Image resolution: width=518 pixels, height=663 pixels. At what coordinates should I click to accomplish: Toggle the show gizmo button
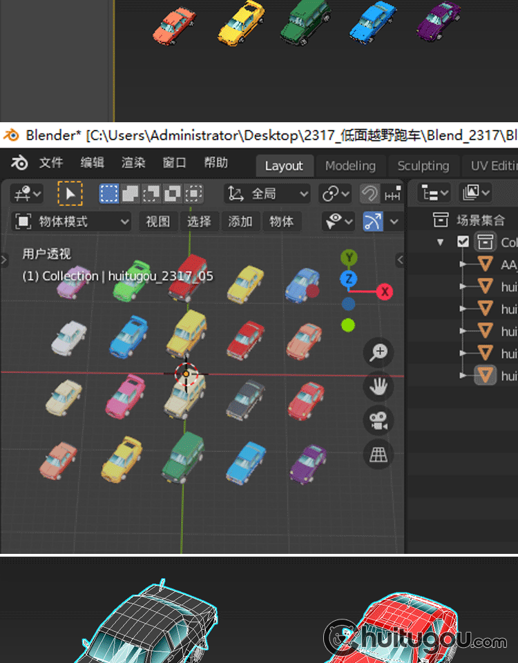click(373, 222)
